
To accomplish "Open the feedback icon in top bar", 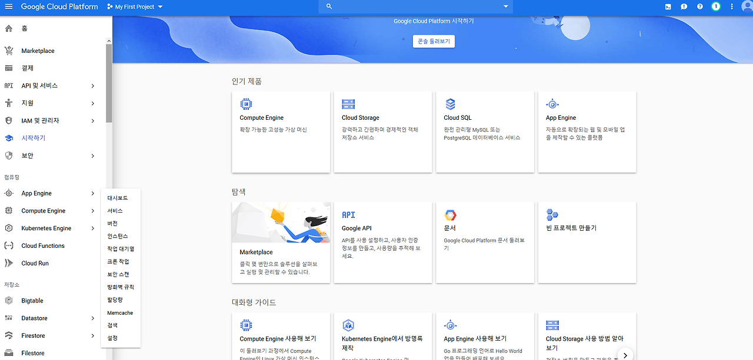I will tap(684, 6).
